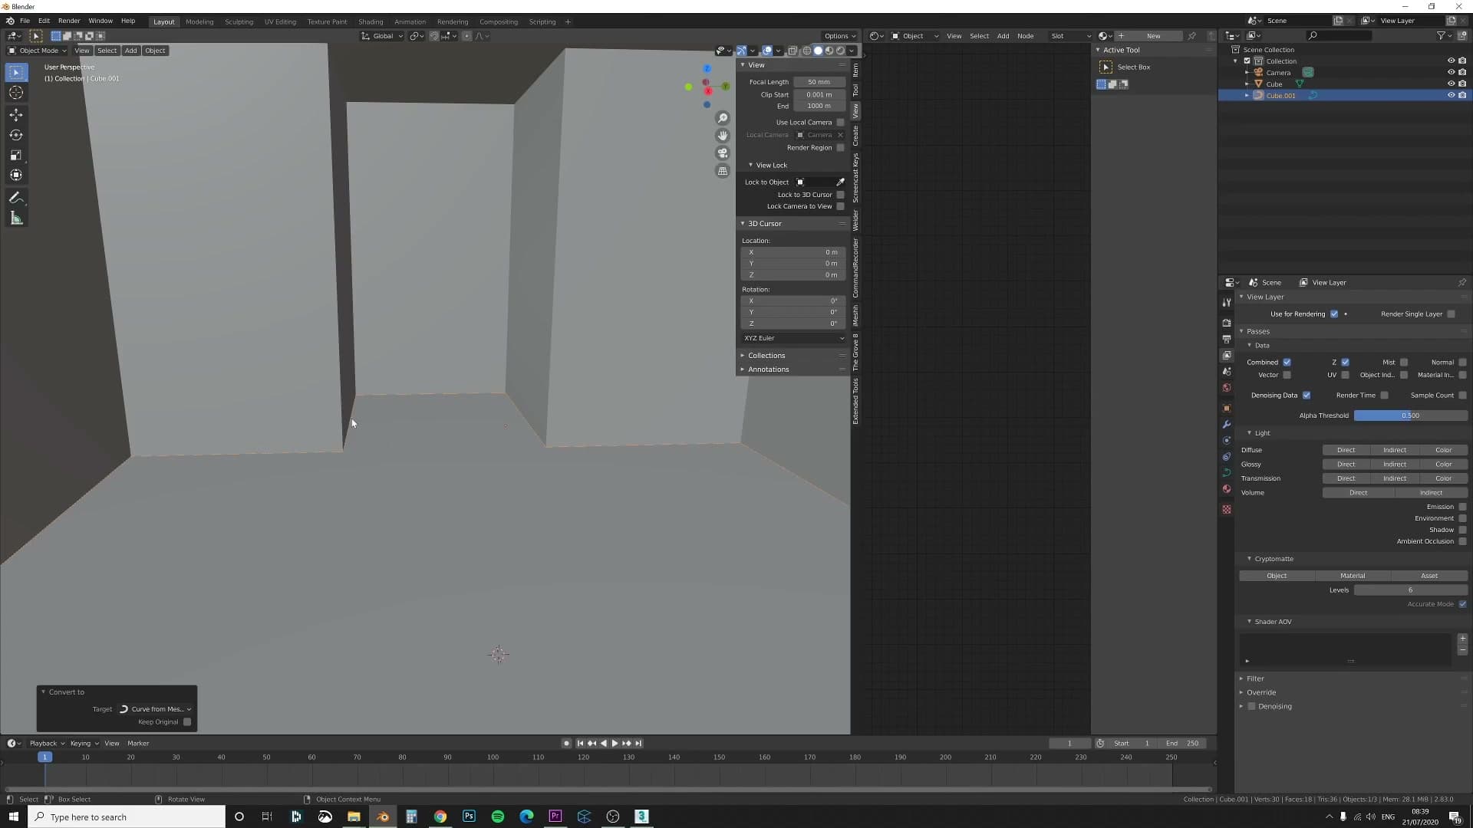Screen dimensions: 1473x828
Task: Switch to the Sculpting workspace tab
Action: pyautogui.click(x=239, y=22)
